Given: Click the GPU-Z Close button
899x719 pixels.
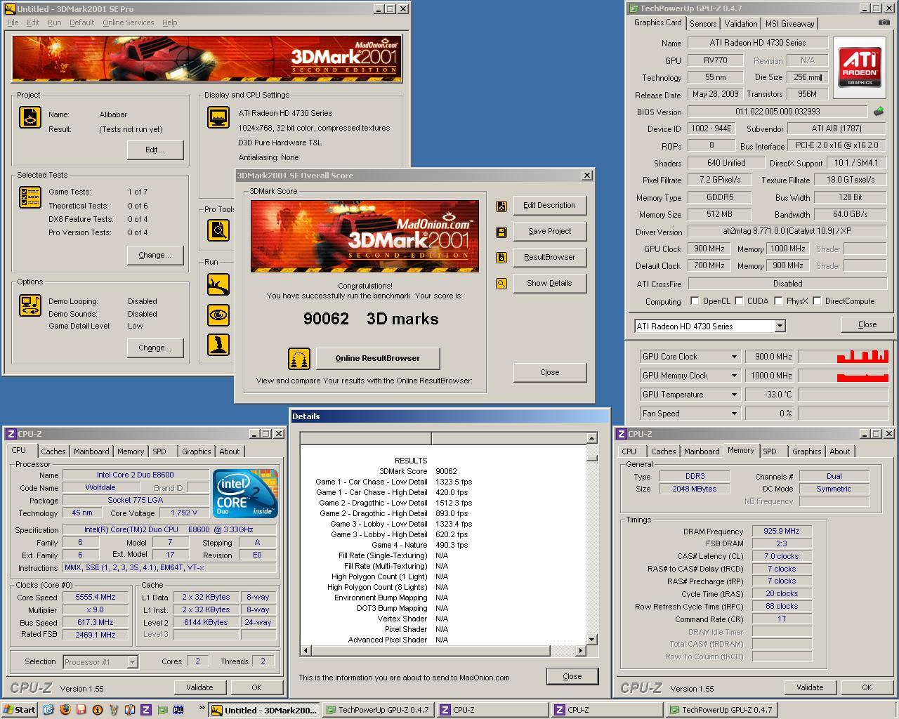Looking at the screenshot, I should [867, 324].
